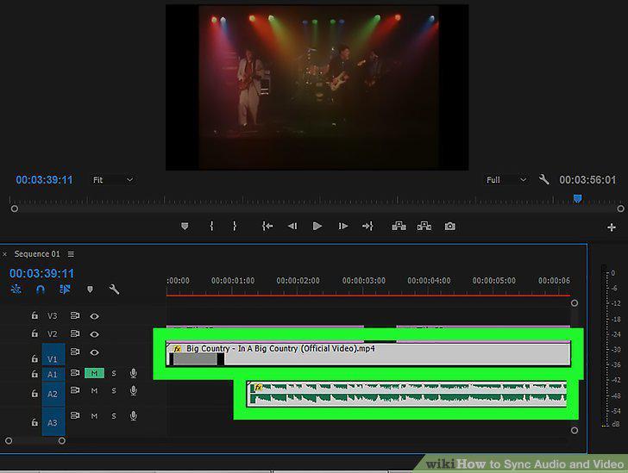Click the 00:00:03:00 mark on time ruler

364,281
